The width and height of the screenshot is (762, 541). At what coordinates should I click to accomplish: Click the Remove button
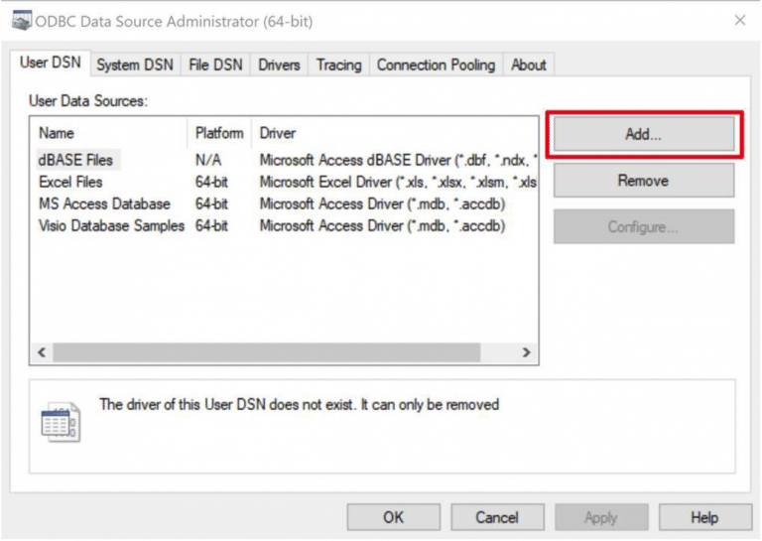(643, 181)
